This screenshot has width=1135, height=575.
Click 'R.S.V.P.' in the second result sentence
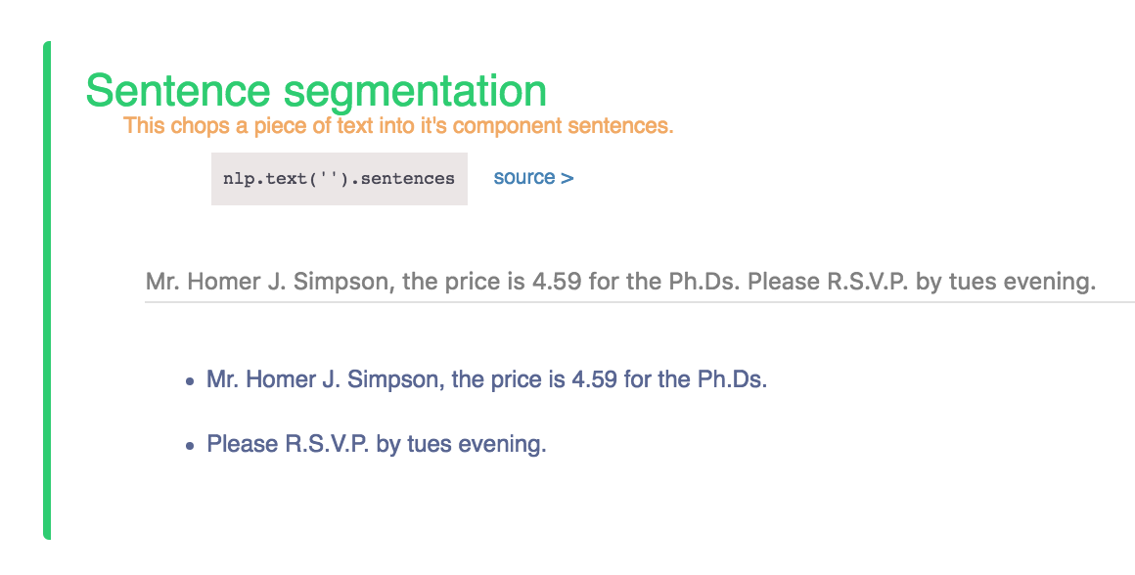[328, 443]
